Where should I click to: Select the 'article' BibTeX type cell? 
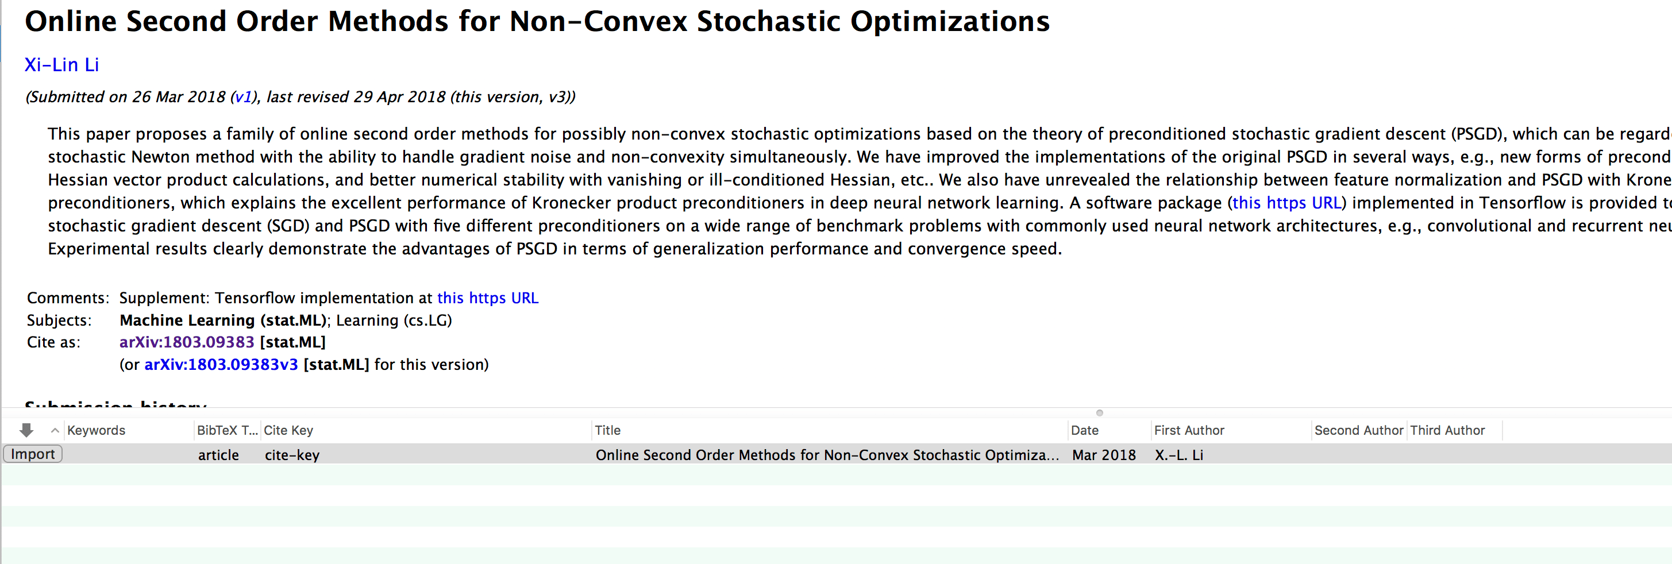218,455
